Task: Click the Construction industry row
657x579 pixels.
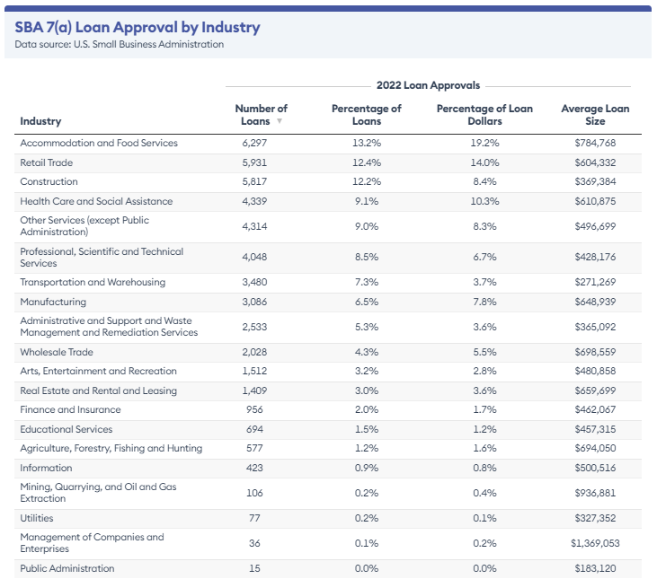Action: pos(328,182)
